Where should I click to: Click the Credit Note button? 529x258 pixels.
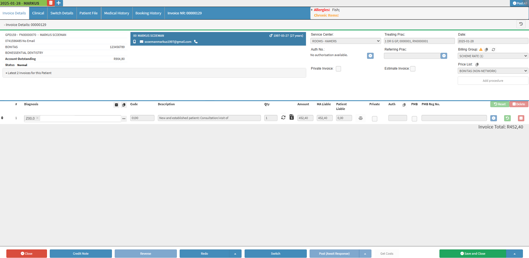[x=81, y=254]
